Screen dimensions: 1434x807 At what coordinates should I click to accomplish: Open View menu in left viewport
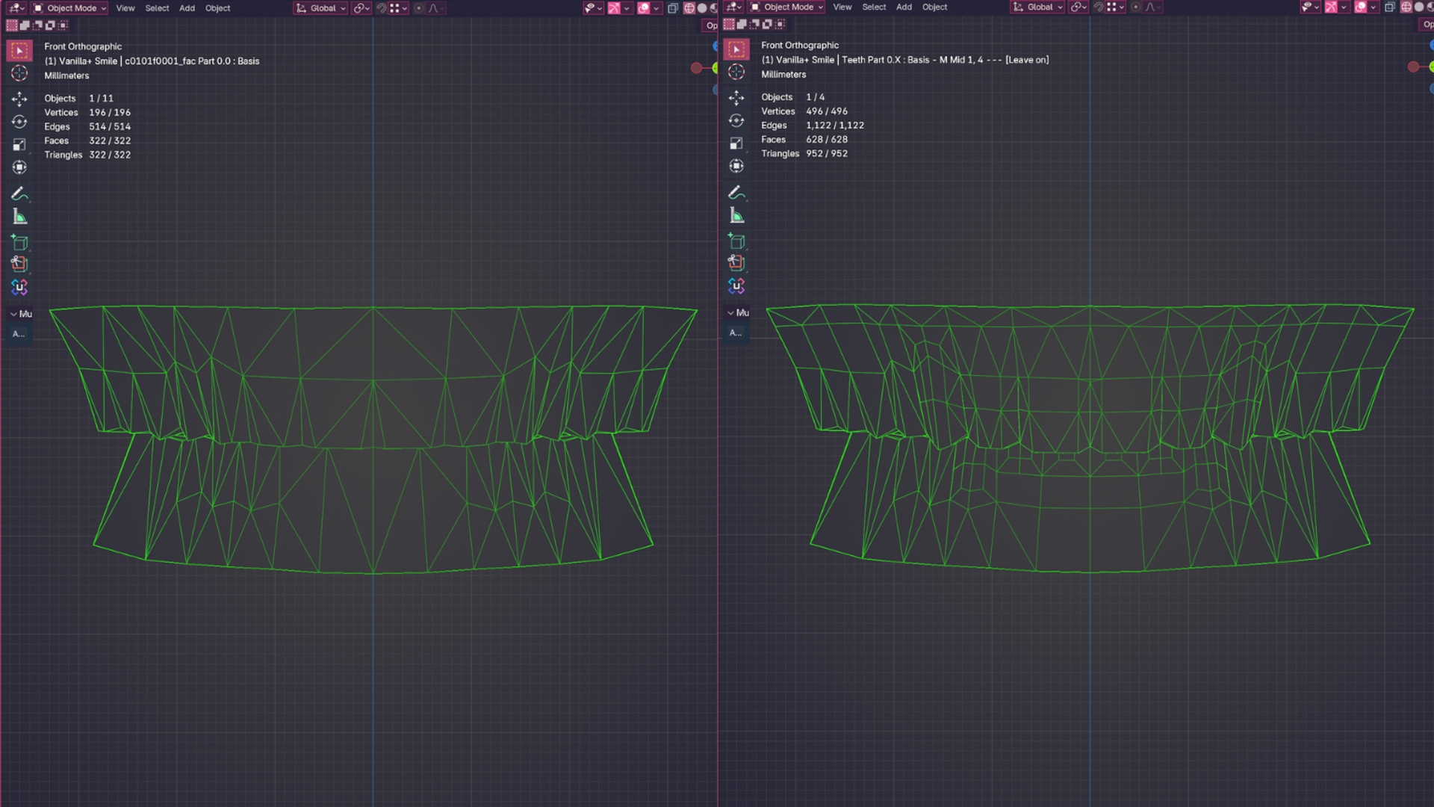coord(125,8)
